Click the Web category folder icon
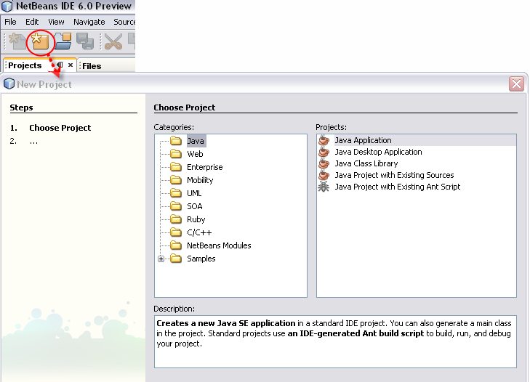530x382 pixels. coord(176,154)
